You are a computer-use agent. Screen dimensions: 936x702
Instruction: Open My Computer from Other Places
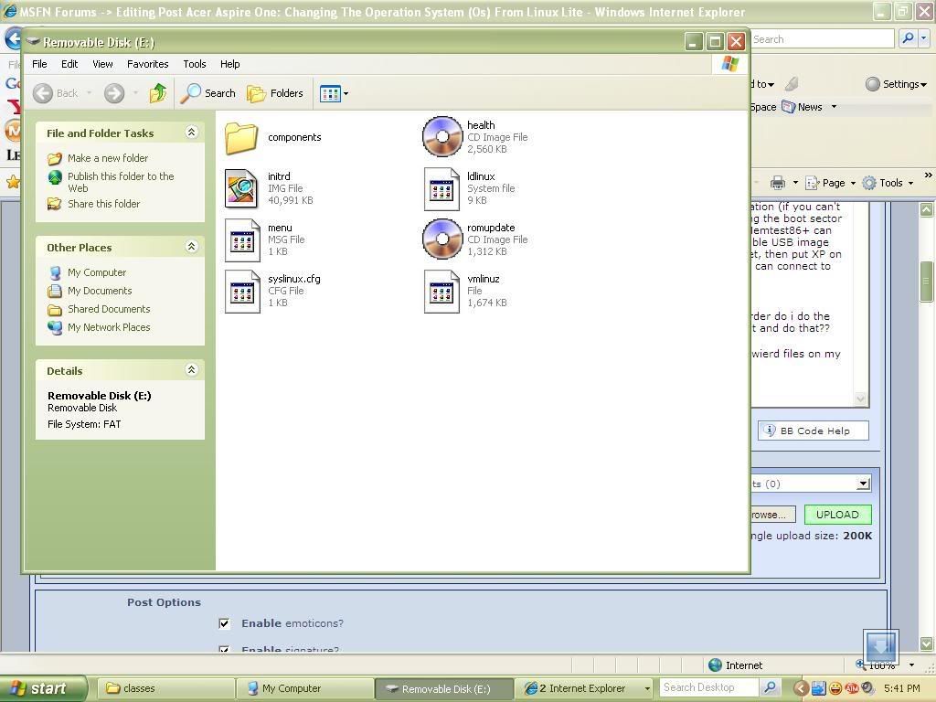(96, 271)
